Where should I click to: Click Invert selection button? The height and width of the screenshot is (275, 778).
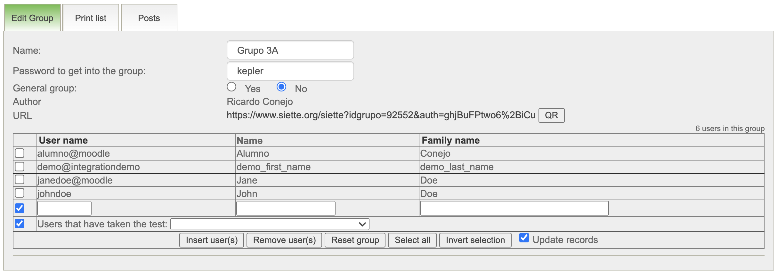[x=475, y=240]
